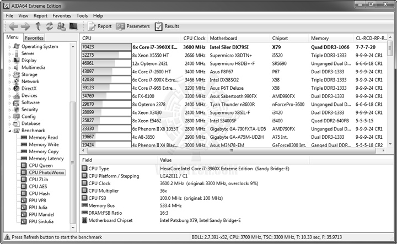This screenshot has height=244, width=397.
Task: Expand the DirectX tree node
Action: pos(10,89)
